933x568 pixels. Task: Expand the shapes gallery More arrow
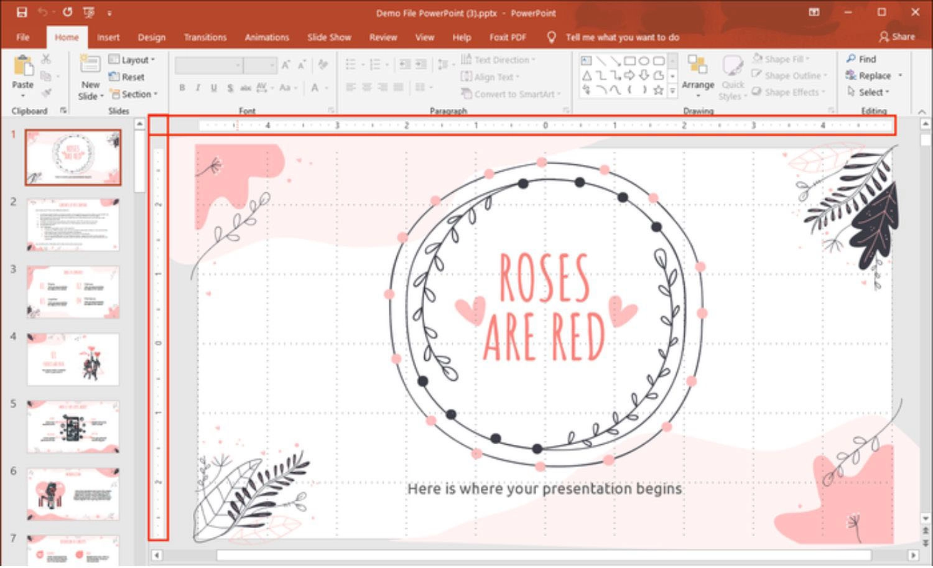pos(672,91)
